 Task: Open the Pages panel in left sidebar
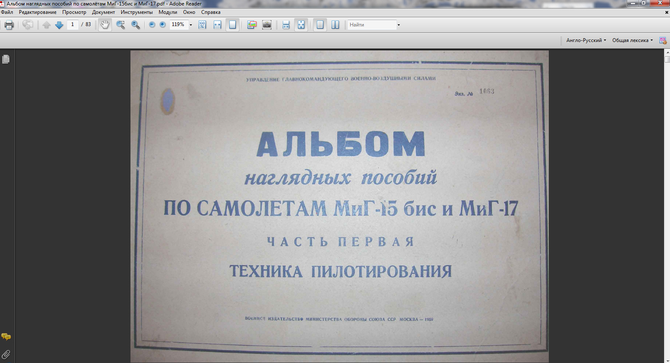click(x=6, y=59)
